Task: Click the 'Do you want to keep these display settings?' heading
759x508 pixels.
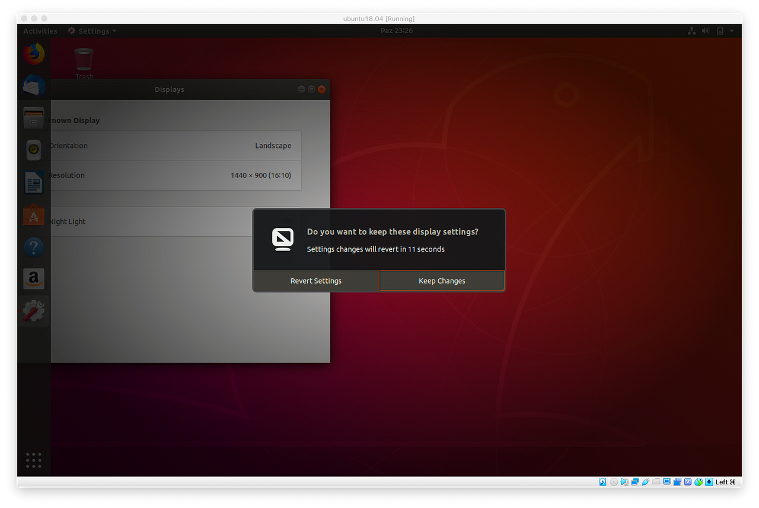Action: 393,232
